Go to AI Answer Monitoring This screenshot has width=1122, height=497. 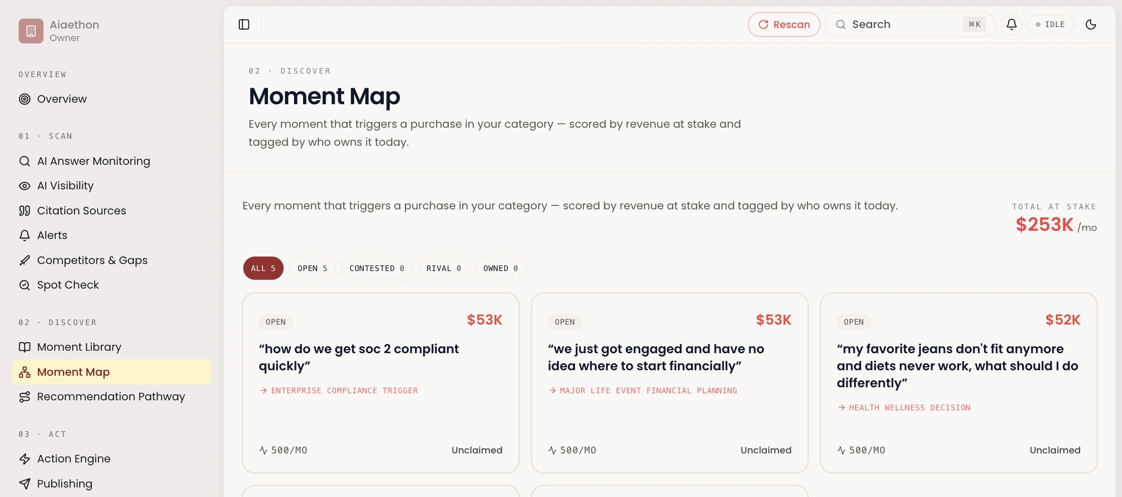point(111,161)
